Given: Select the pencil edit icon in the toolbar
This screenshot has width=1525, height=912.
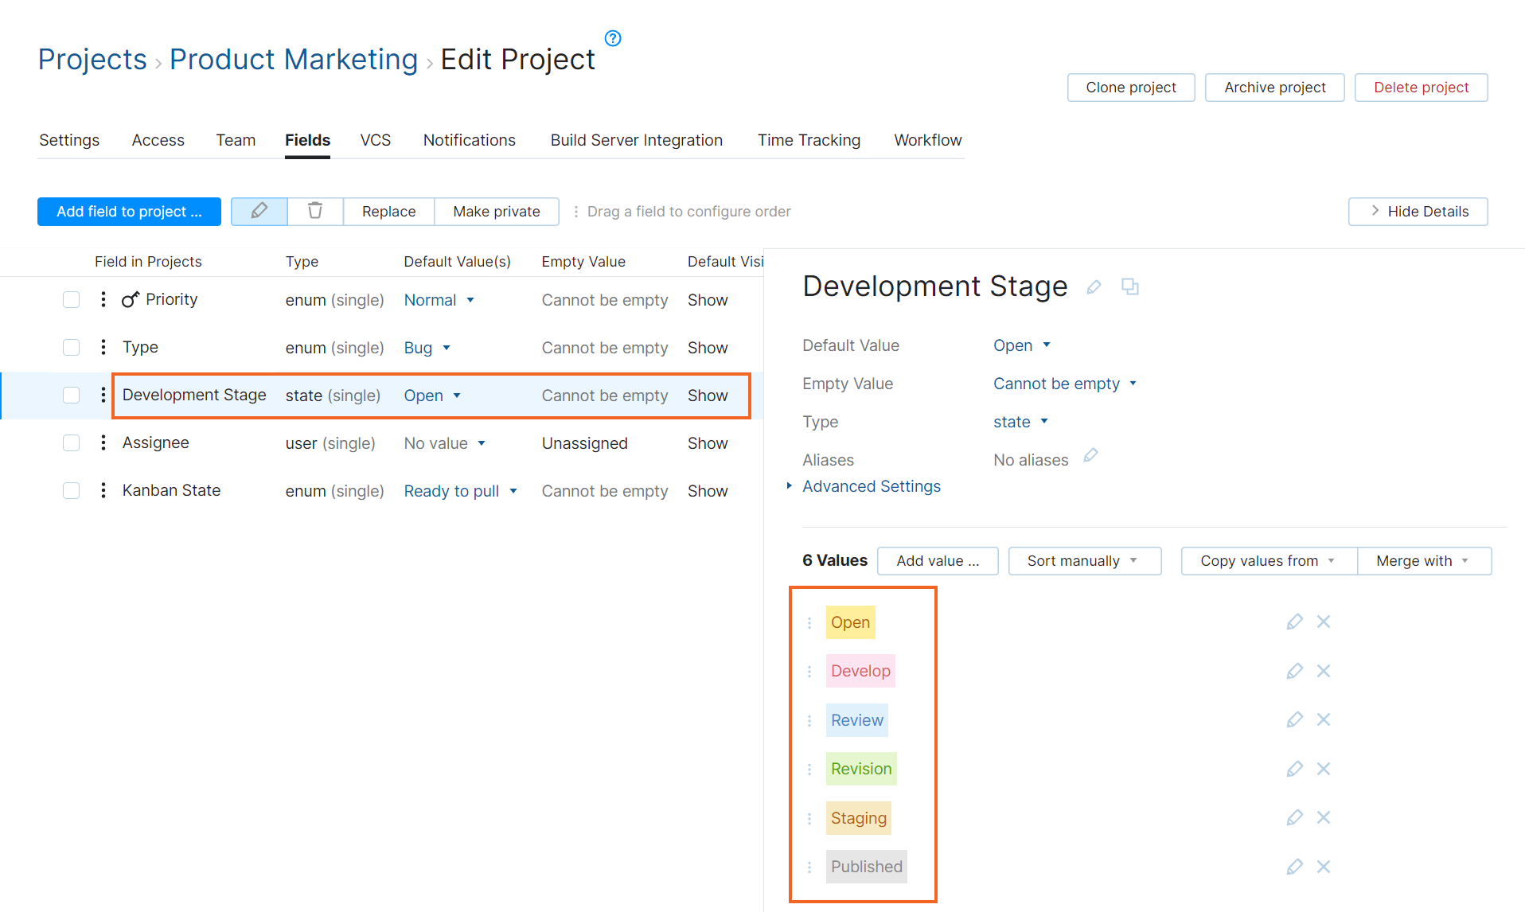Looking at the screenshot, I should 259,211.
